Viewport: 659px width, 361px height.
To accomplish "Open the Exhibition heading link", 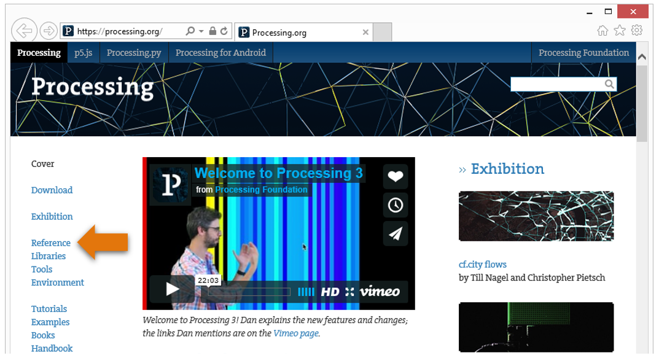I will 507,169.
